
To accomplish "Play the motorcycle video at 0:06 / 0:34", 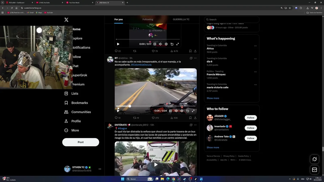I will click(x=118, y=111).
